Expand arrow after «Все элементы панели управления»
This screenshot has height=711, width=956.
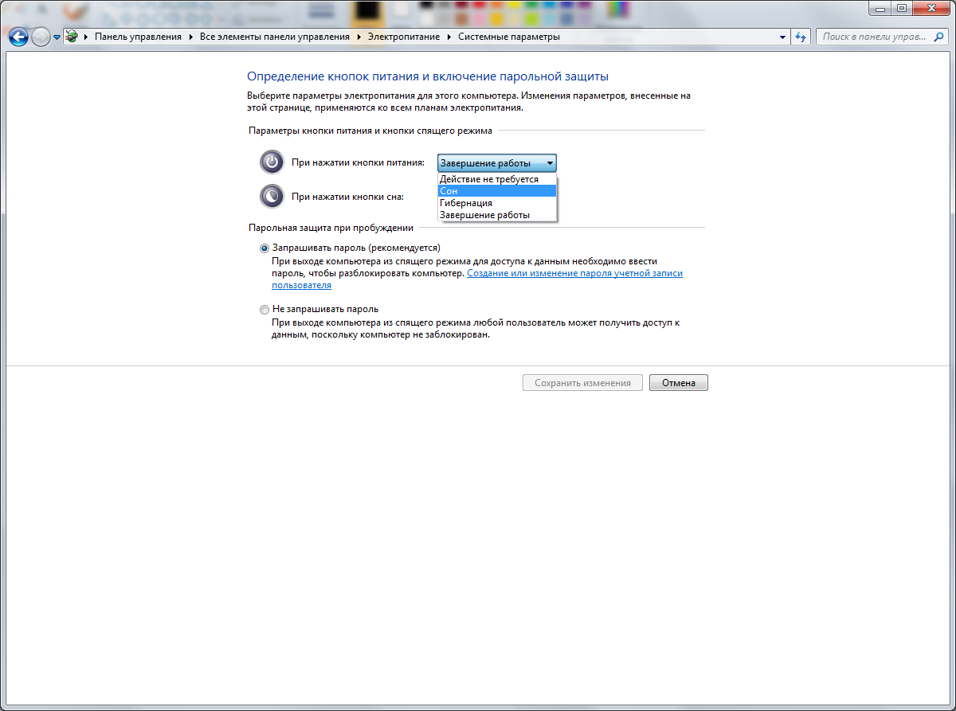coord(358,37)
